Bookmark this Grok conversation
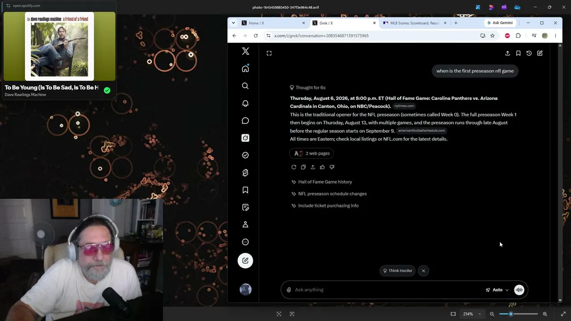Image resolution: width=571 pixels, height=321 pixels. (518, 53)
